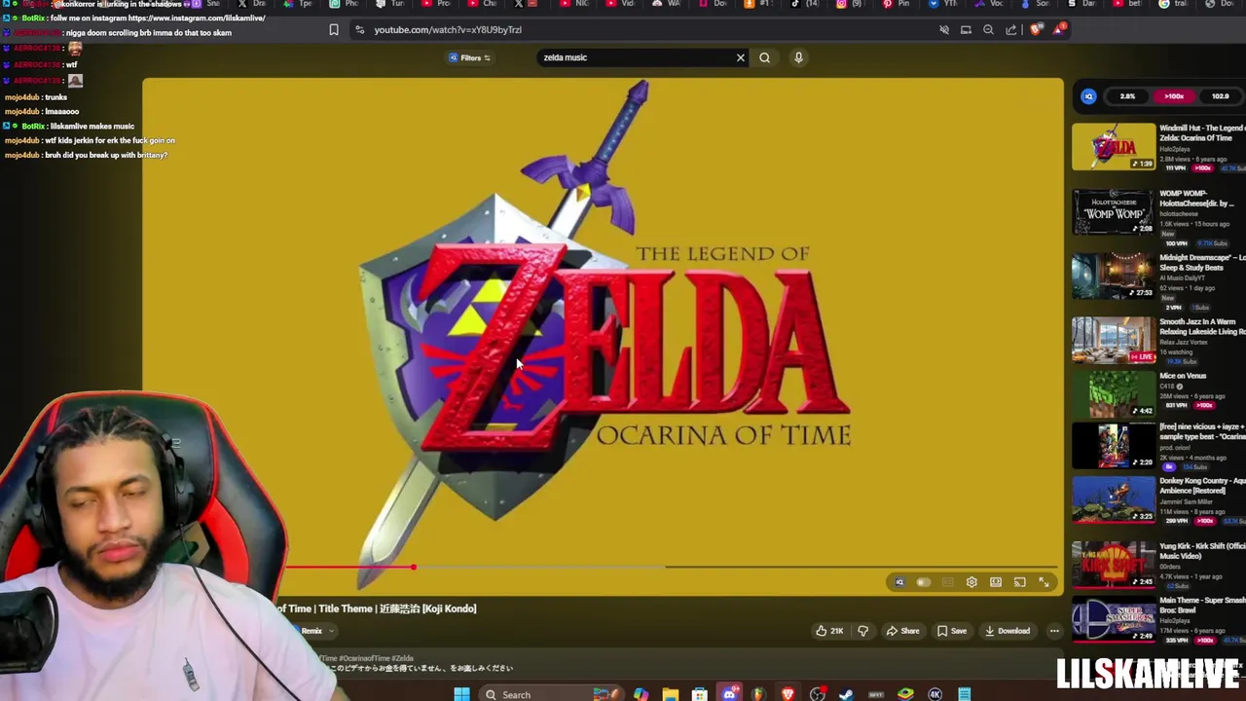The height and width of the screenshot is (701, 1246).
Task: Open Discord from the taskbar
Action: pos(729,694)
